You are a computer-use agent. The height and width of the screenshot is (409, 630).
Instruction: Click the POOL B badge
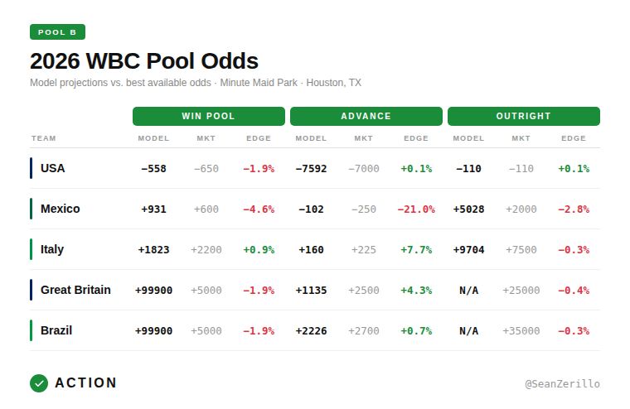pos(57,32)
